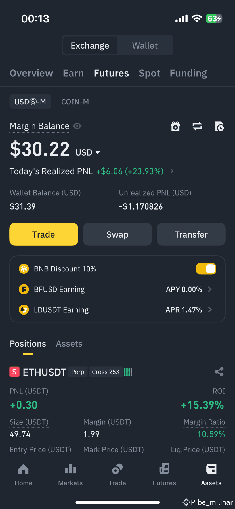The width and height of the screenshot is (235, 509).
Task: Hide Margin Balance with eye icon
Action: pyautogui.click(x=77, y=126)
